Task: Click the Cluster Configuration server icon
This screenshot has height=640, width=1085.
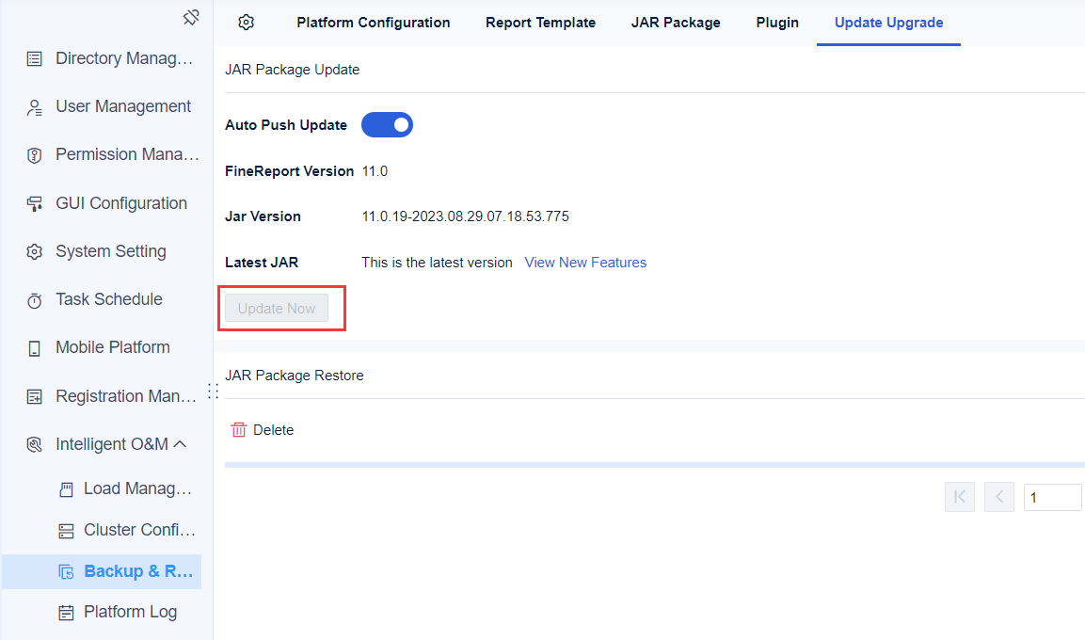Action: tap(66, 531)
